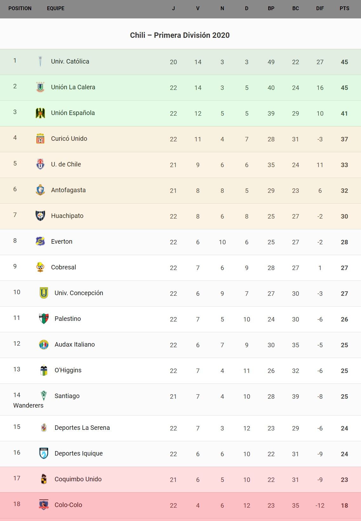Click the Curicó Unido crest icon
The image size is (361, 521).
40,139
